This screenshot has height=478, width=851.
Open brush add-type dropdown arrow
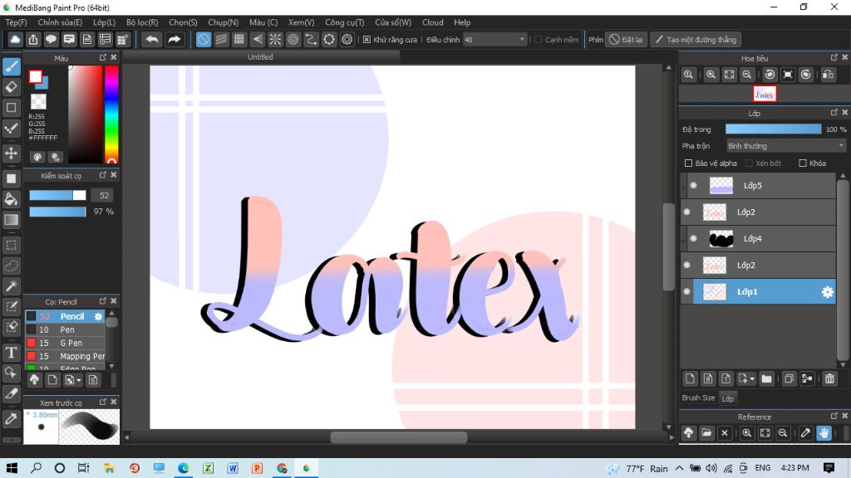79,380
